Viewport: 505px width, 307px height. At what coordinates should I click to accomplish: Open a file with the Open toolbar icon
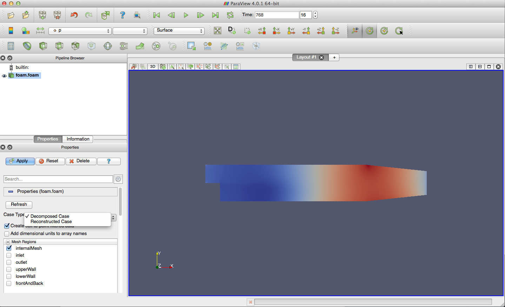pyautogui.click(x=11, y=15)
